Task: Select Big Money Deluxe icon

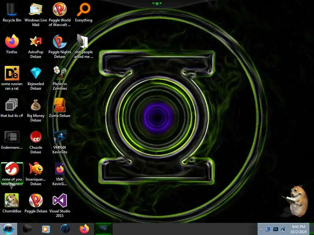Action: click(x=36, y=110)
